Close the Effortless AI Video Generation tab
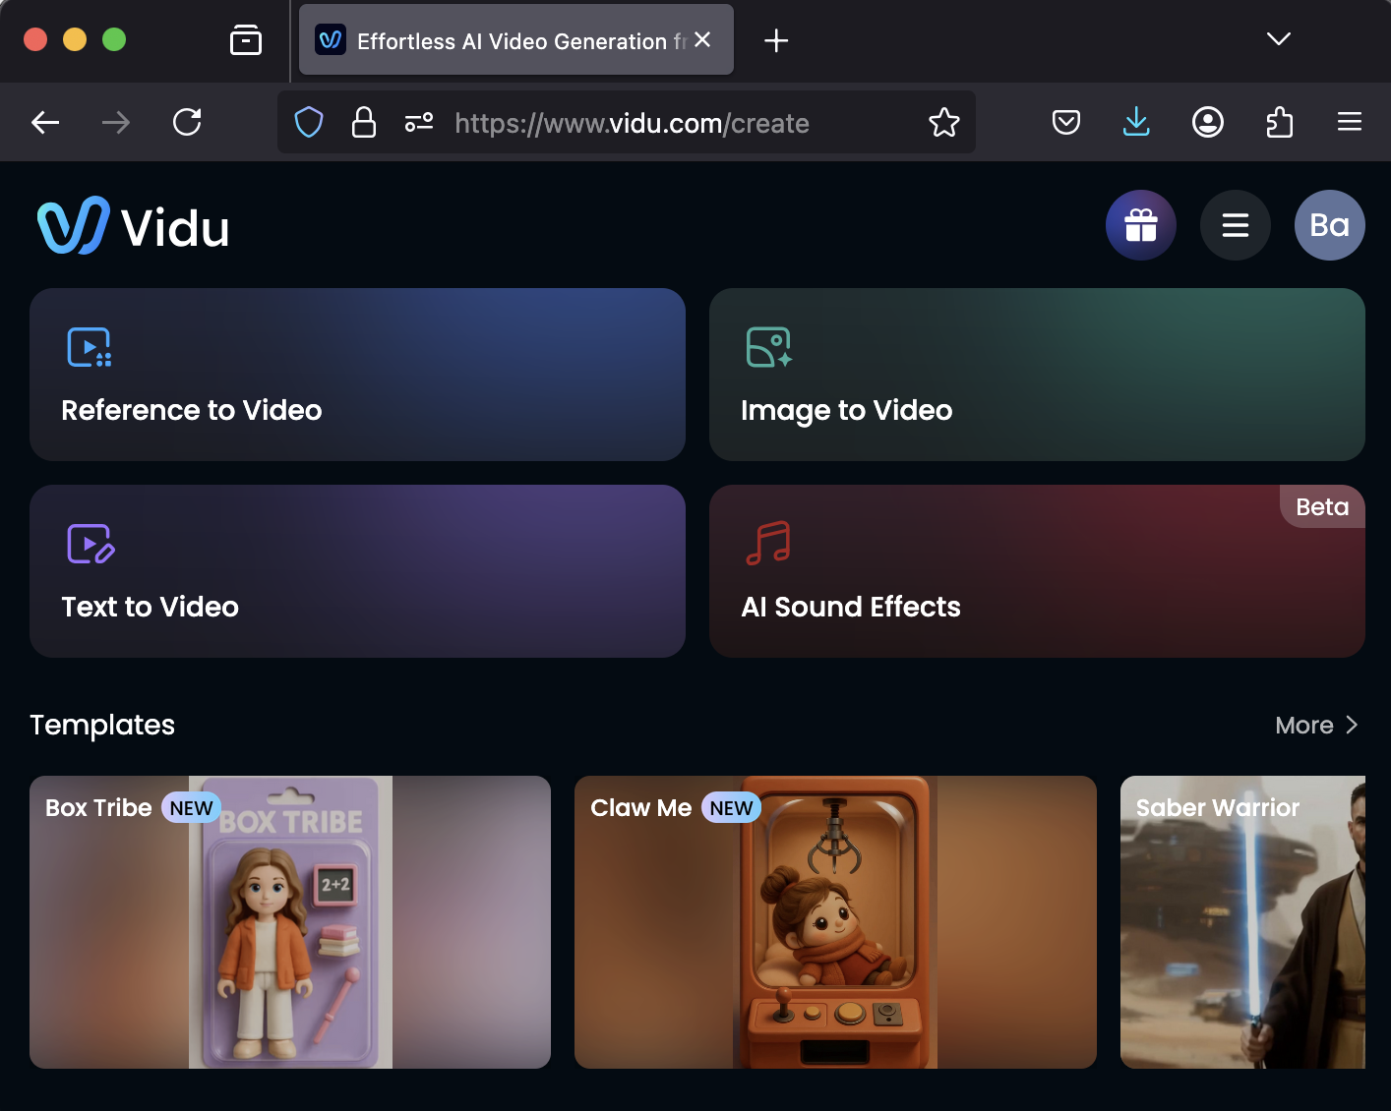1391x1111 pixels. pyautogui.click(x=702, y=39)
